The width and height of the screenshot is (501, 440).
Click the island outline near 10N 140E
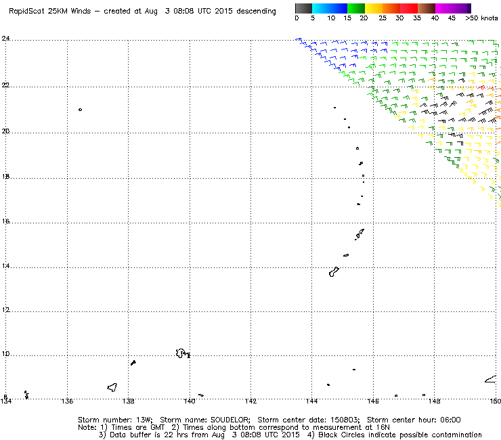point(183,353)
